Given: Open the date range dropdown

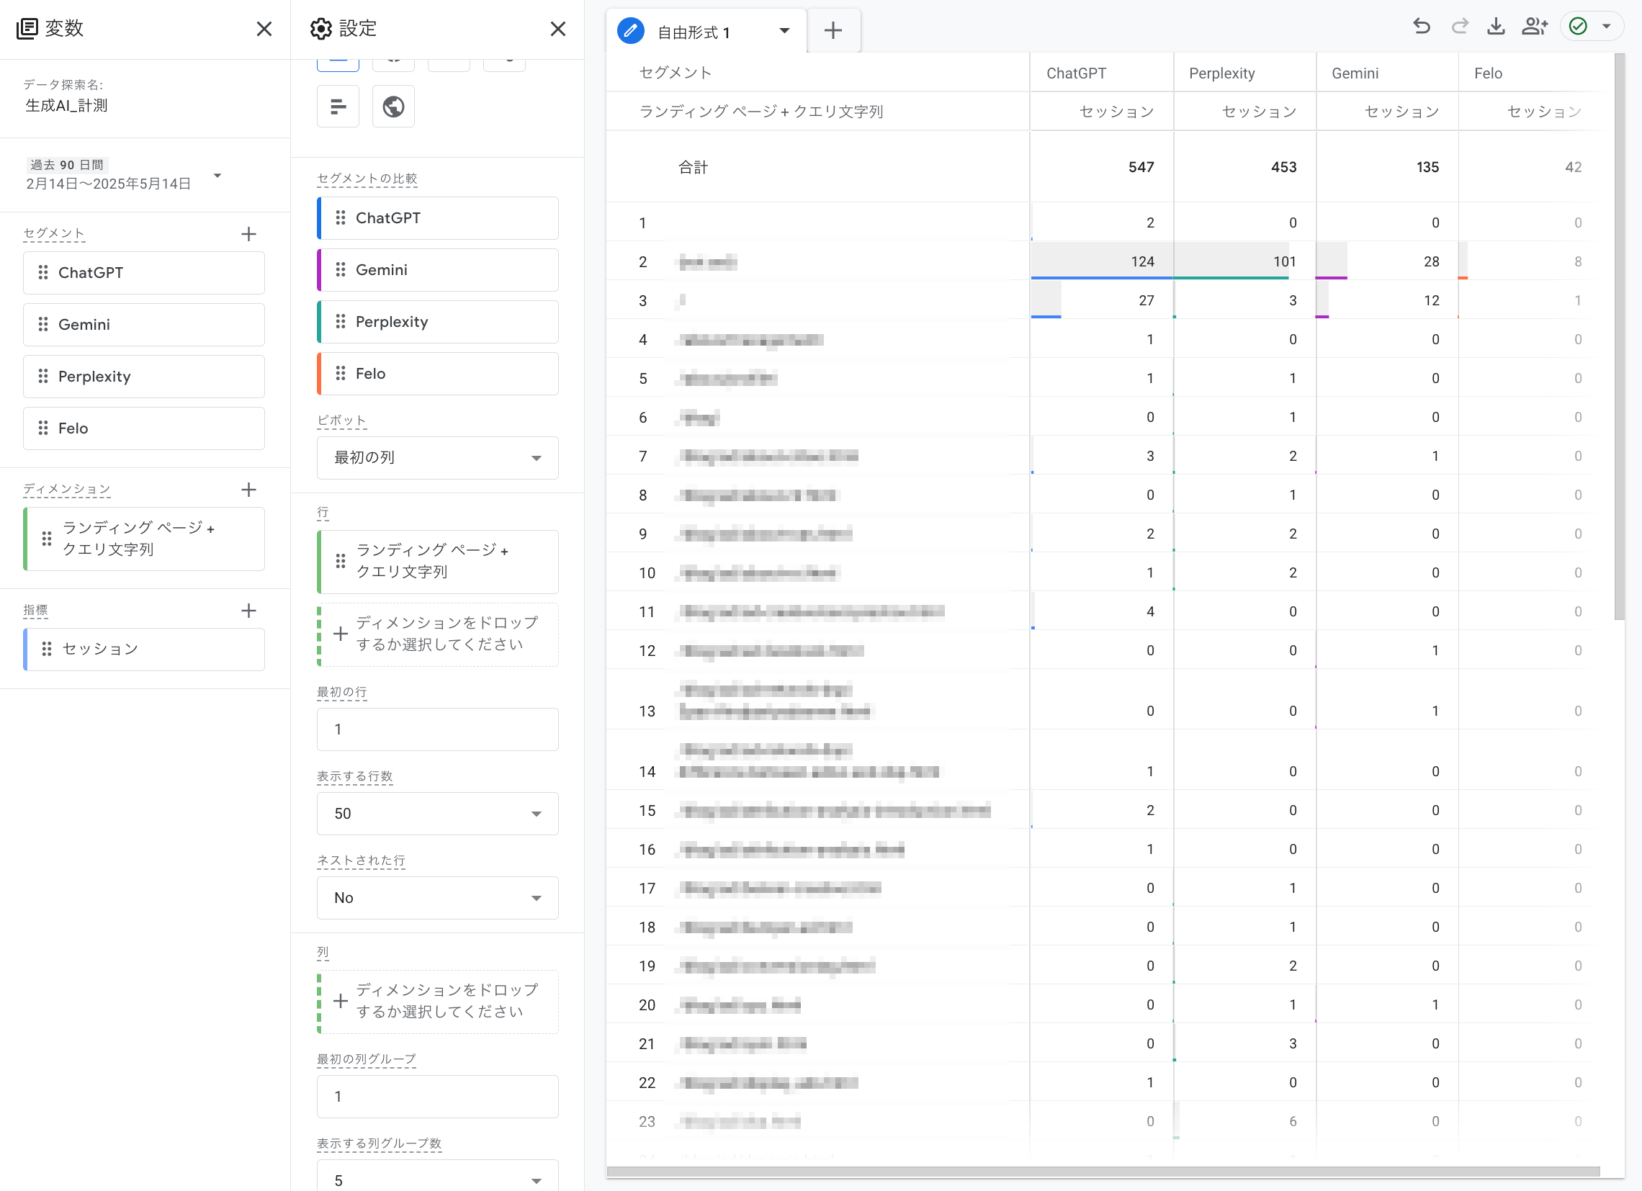Looking at the screenshot, I should [217, 175].
